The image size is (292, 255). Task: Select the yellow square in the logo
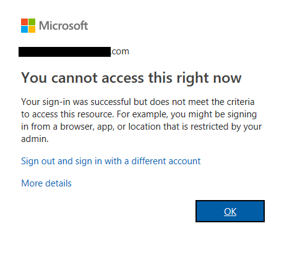[32, 30]
